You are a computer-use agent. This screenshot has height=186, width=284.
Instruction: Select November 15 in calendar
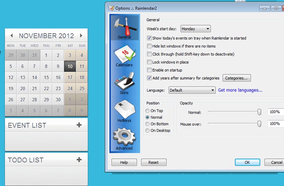click(x=46, y=78)
